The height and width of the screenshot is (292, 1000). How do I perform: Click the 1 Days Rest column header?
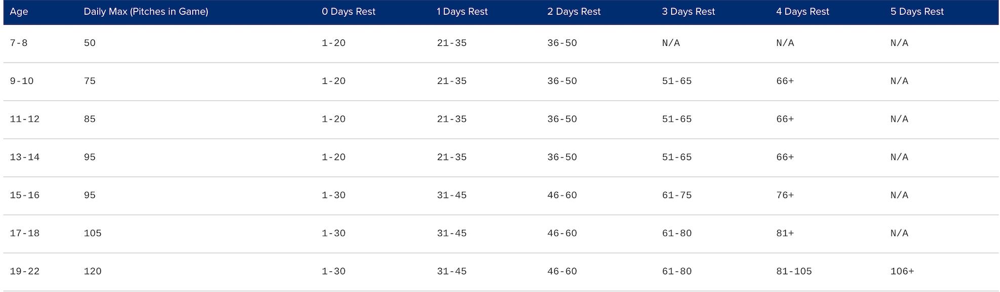coord(462,12)
